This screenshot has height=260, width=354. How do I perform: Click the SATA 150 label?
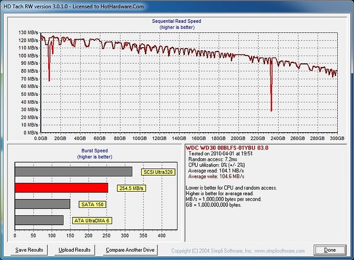[92, 204]
